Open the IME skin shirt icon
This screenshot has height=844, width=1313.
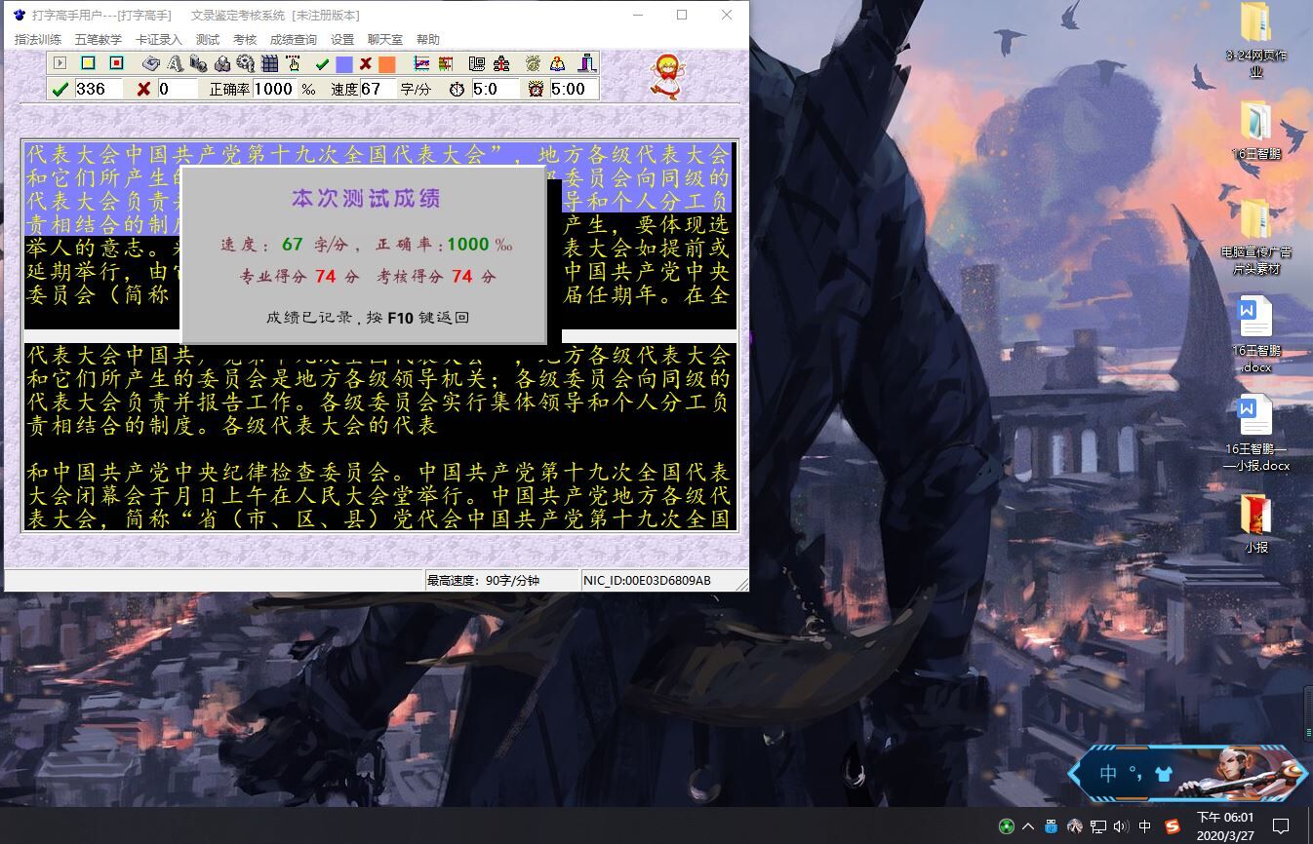(x=1163, y=775)
